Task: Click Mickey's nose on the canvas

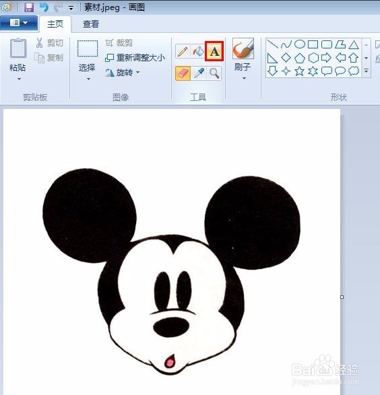Action: click(171, 327)
